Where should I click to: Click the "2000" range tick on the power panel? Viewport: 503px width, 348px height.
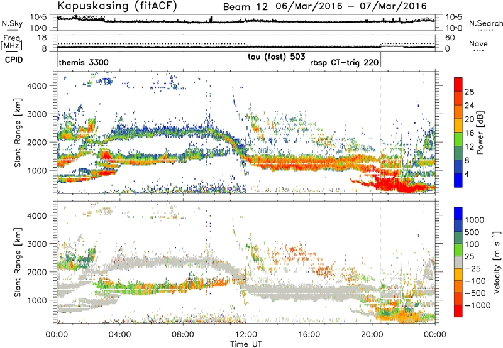point(37,142)
